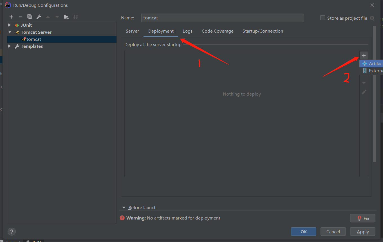Remove the selected configuration
Image resolution: width=383 pixels, height=242 pixels.
click(20, 17)
